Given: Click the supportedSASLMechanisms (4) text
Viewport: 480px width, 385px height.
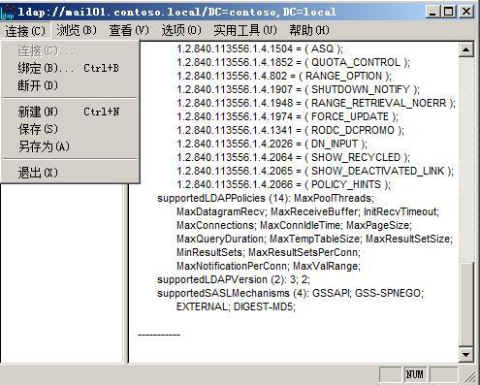Looking at the screenshot, I should tap(233, 293).
